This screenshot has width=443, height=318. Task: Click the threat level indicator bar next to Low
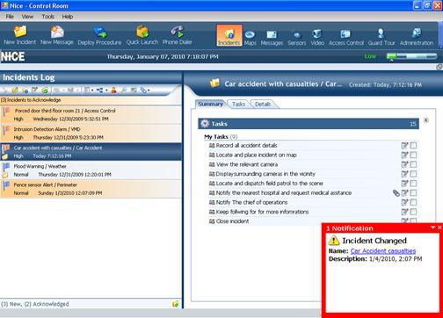(x=411, y=56)
